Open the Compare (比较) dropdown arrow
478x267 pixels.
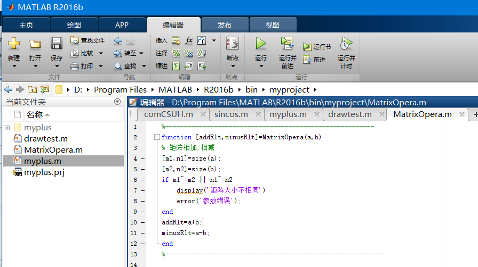pyautogui.click(x=101, y=53)
